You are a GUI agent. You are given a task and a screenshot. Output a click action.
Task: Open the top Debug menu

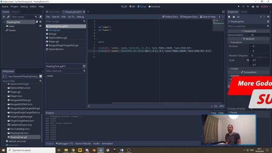[x=24, y=6]
